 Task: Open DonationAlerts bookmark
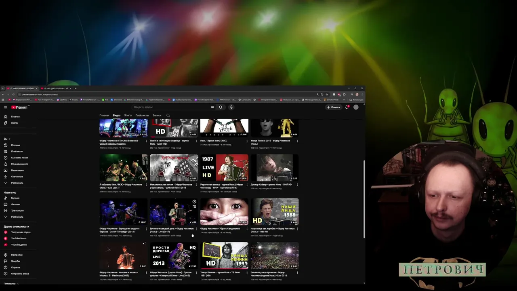point(332,99)
